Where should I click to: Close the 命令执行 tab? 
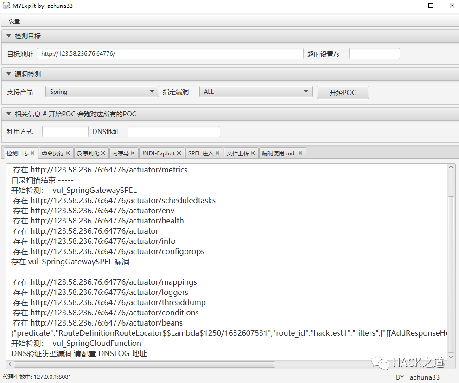point(68,153)
